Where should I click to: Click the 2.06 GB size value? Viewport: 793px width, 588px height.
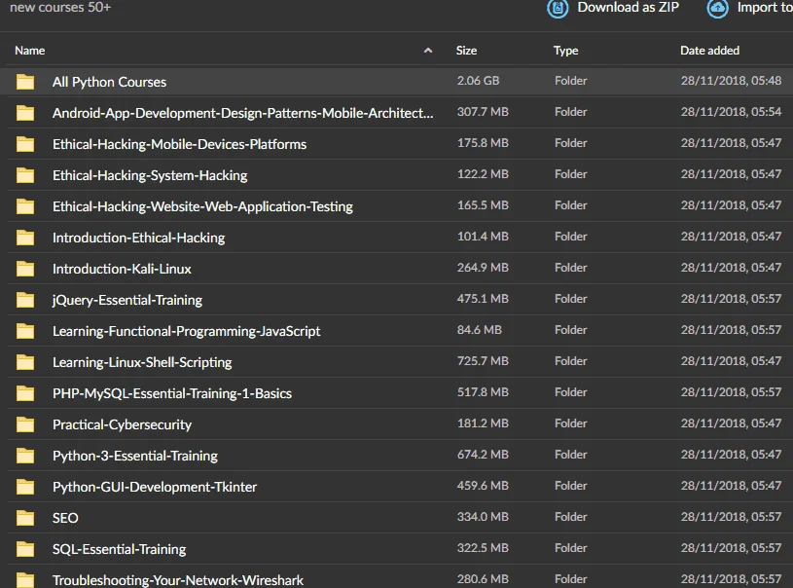[478, 81]
